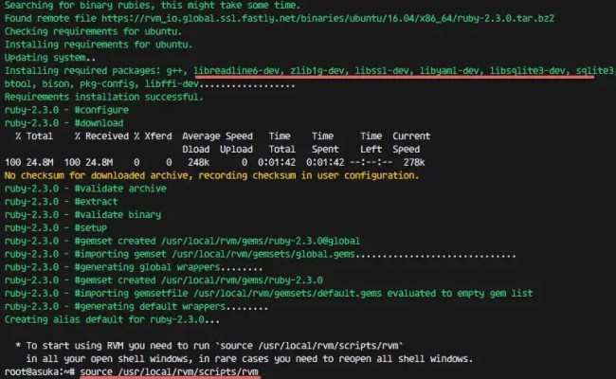616x379 pixels.
Task: Click the 'Current' speed column header
Action: pyautogui.click(x=411, y=135)
